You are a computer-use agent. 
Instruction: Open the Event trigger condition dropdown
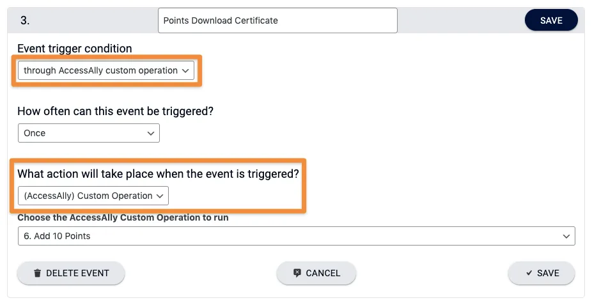(105, 70)
